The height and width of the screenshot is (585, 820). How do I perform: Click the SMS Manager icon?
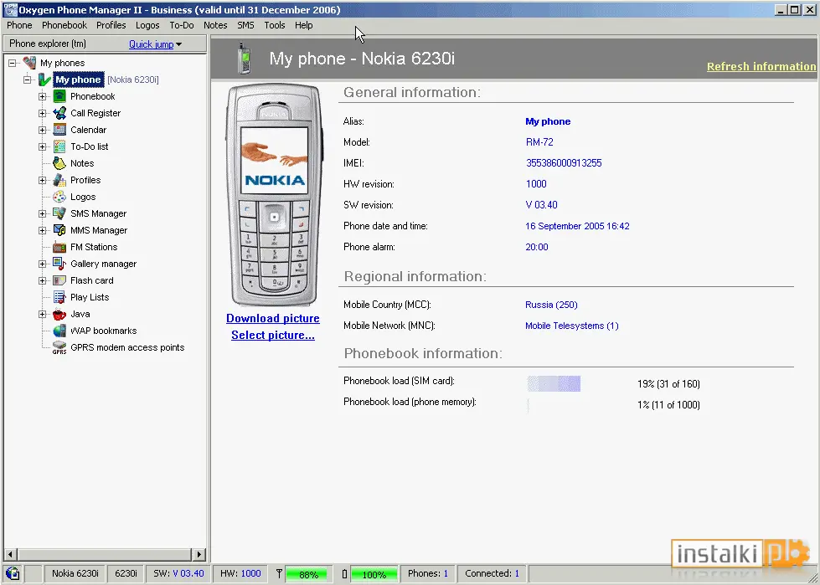point(59,213)
